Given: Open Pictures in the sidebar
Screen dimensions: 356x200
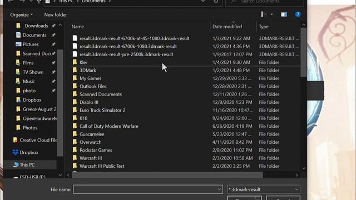Looking at the screenshot, I should click(x=31, y=44).
